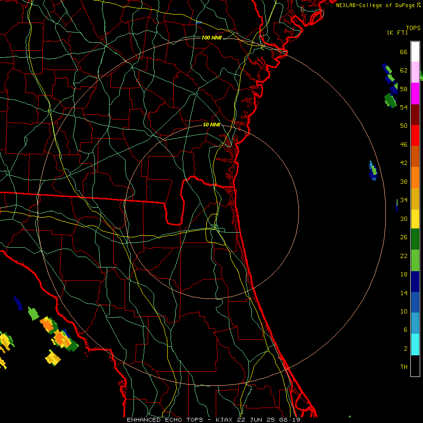The height and width of the screenshot is (423, 423).
Task: Click the legend value 42
Action: tap(404, 163)
